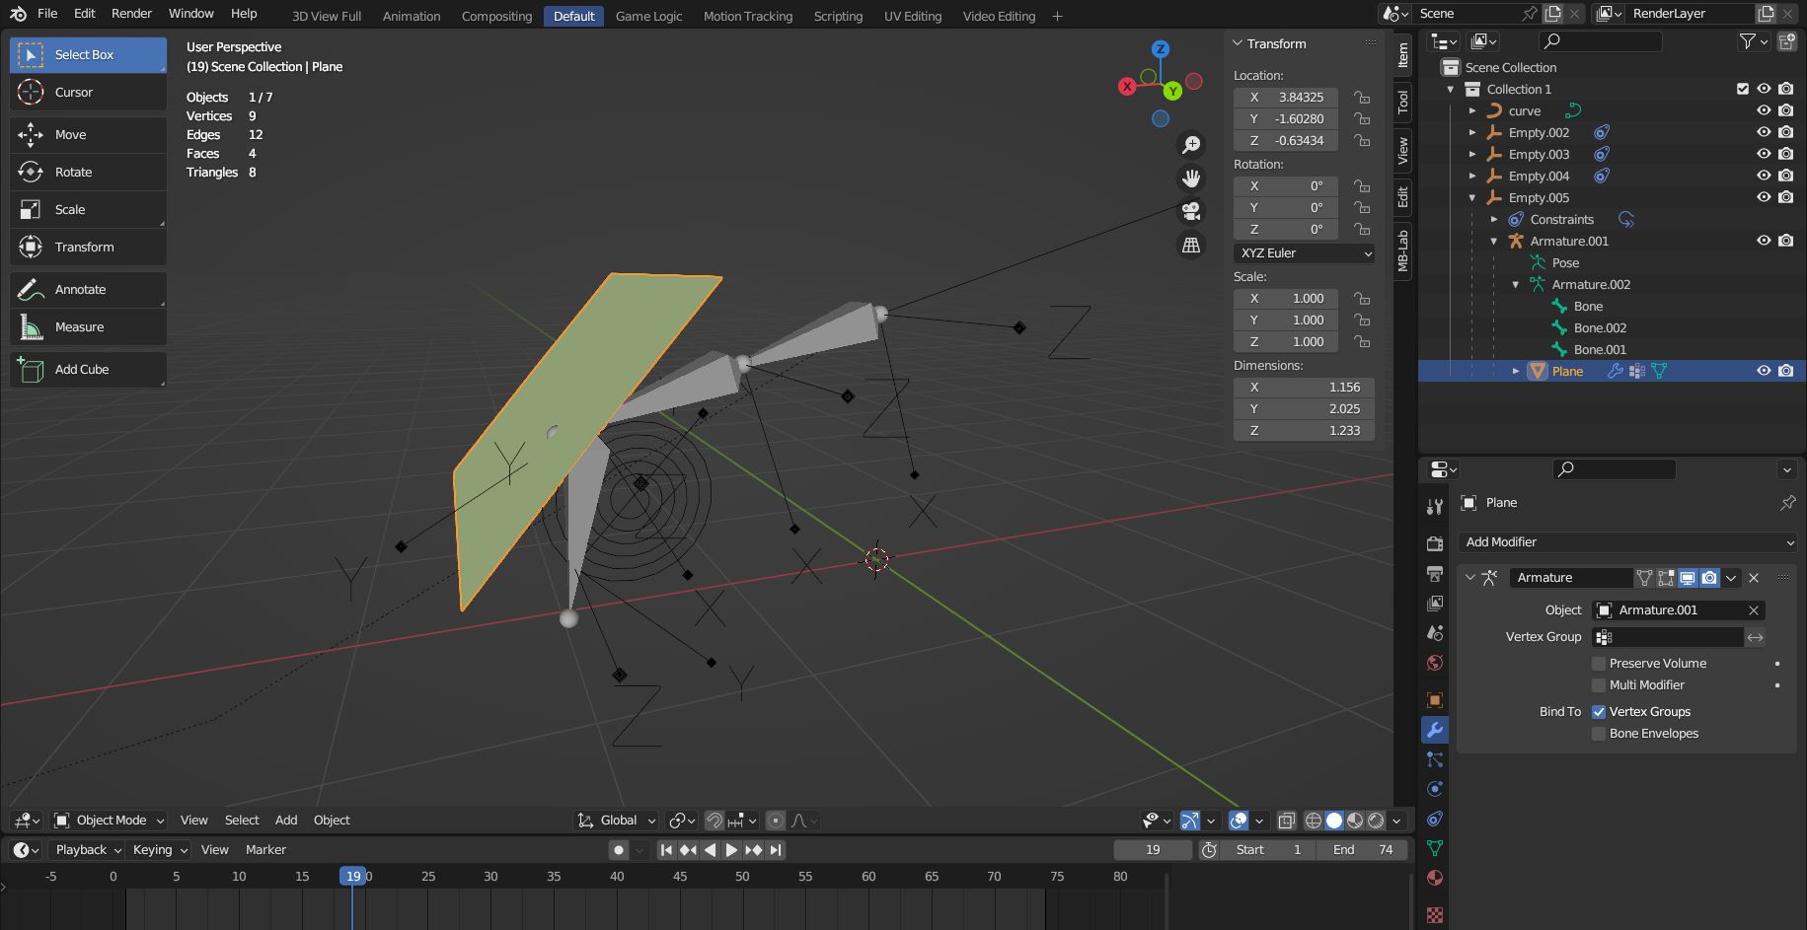Toggle the camera view icon
The height and width of the screenshot is (930, 1807).
pos(1191,211)
